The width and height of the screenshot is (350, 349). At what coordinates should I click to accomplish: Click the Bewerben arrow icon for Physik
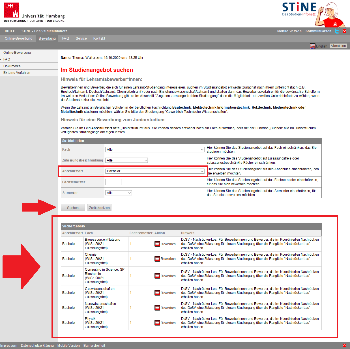157,323
